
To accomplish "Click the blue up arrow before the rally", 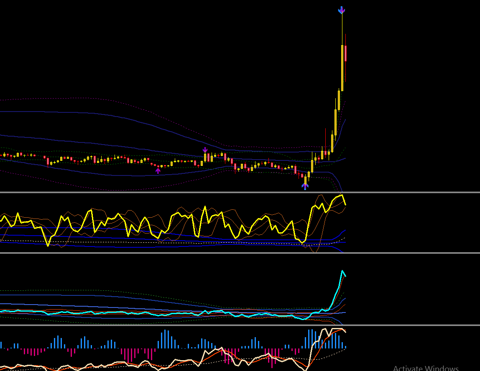I will pos(305,186).
